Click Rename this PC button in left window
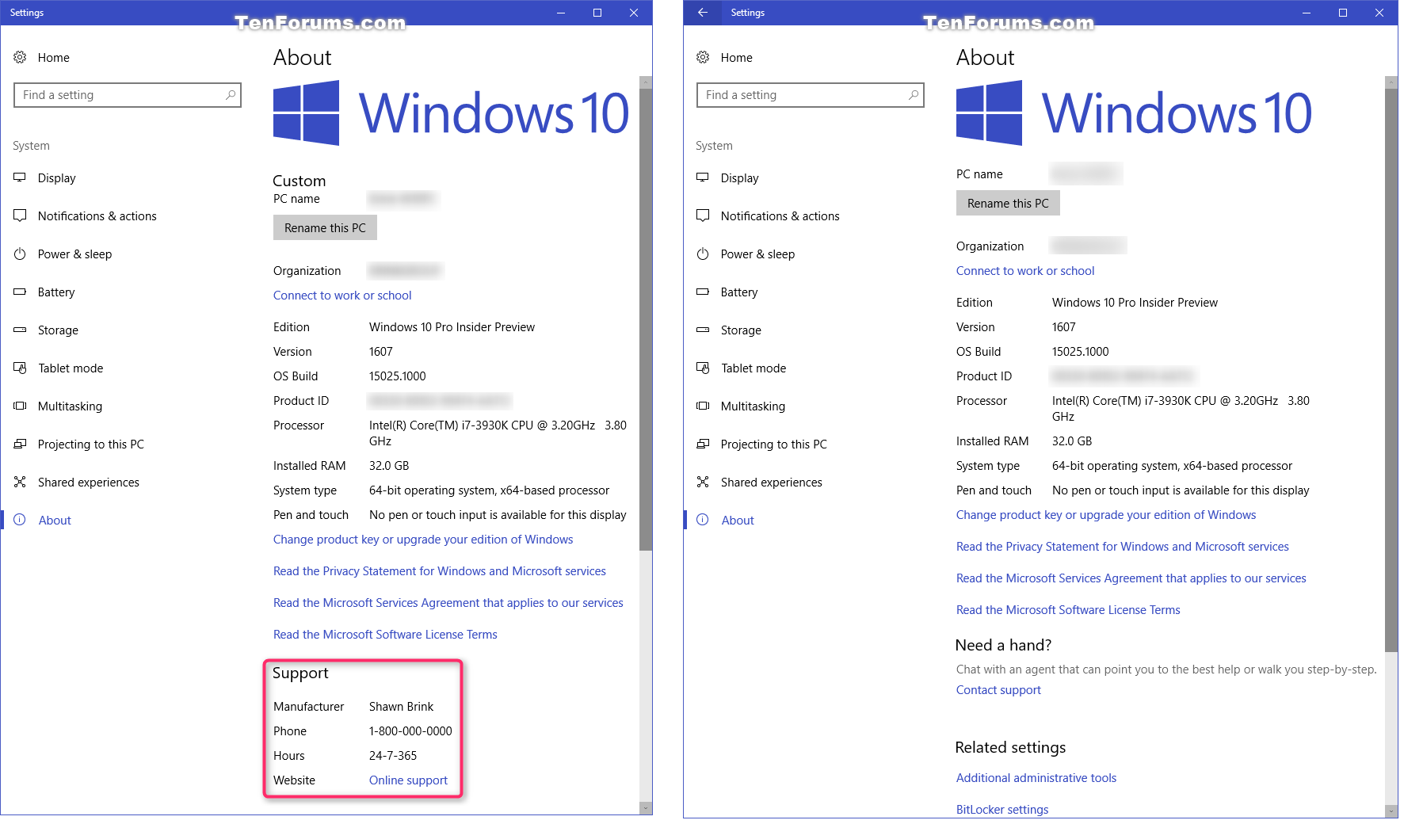This screenshot has height=824, width=1404. tap(325, 228)
